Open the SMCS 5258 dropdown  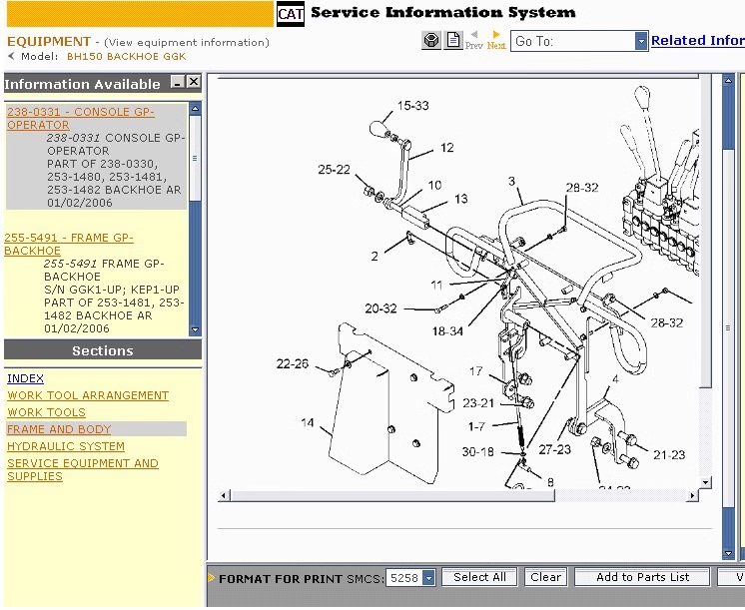428,578
